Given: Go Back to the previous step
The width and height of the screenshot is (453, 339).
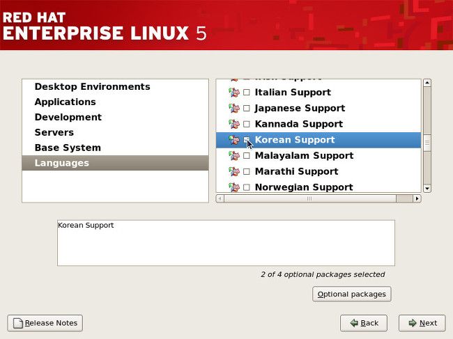Looking at the screenshot, I should [x=364, y=323].
